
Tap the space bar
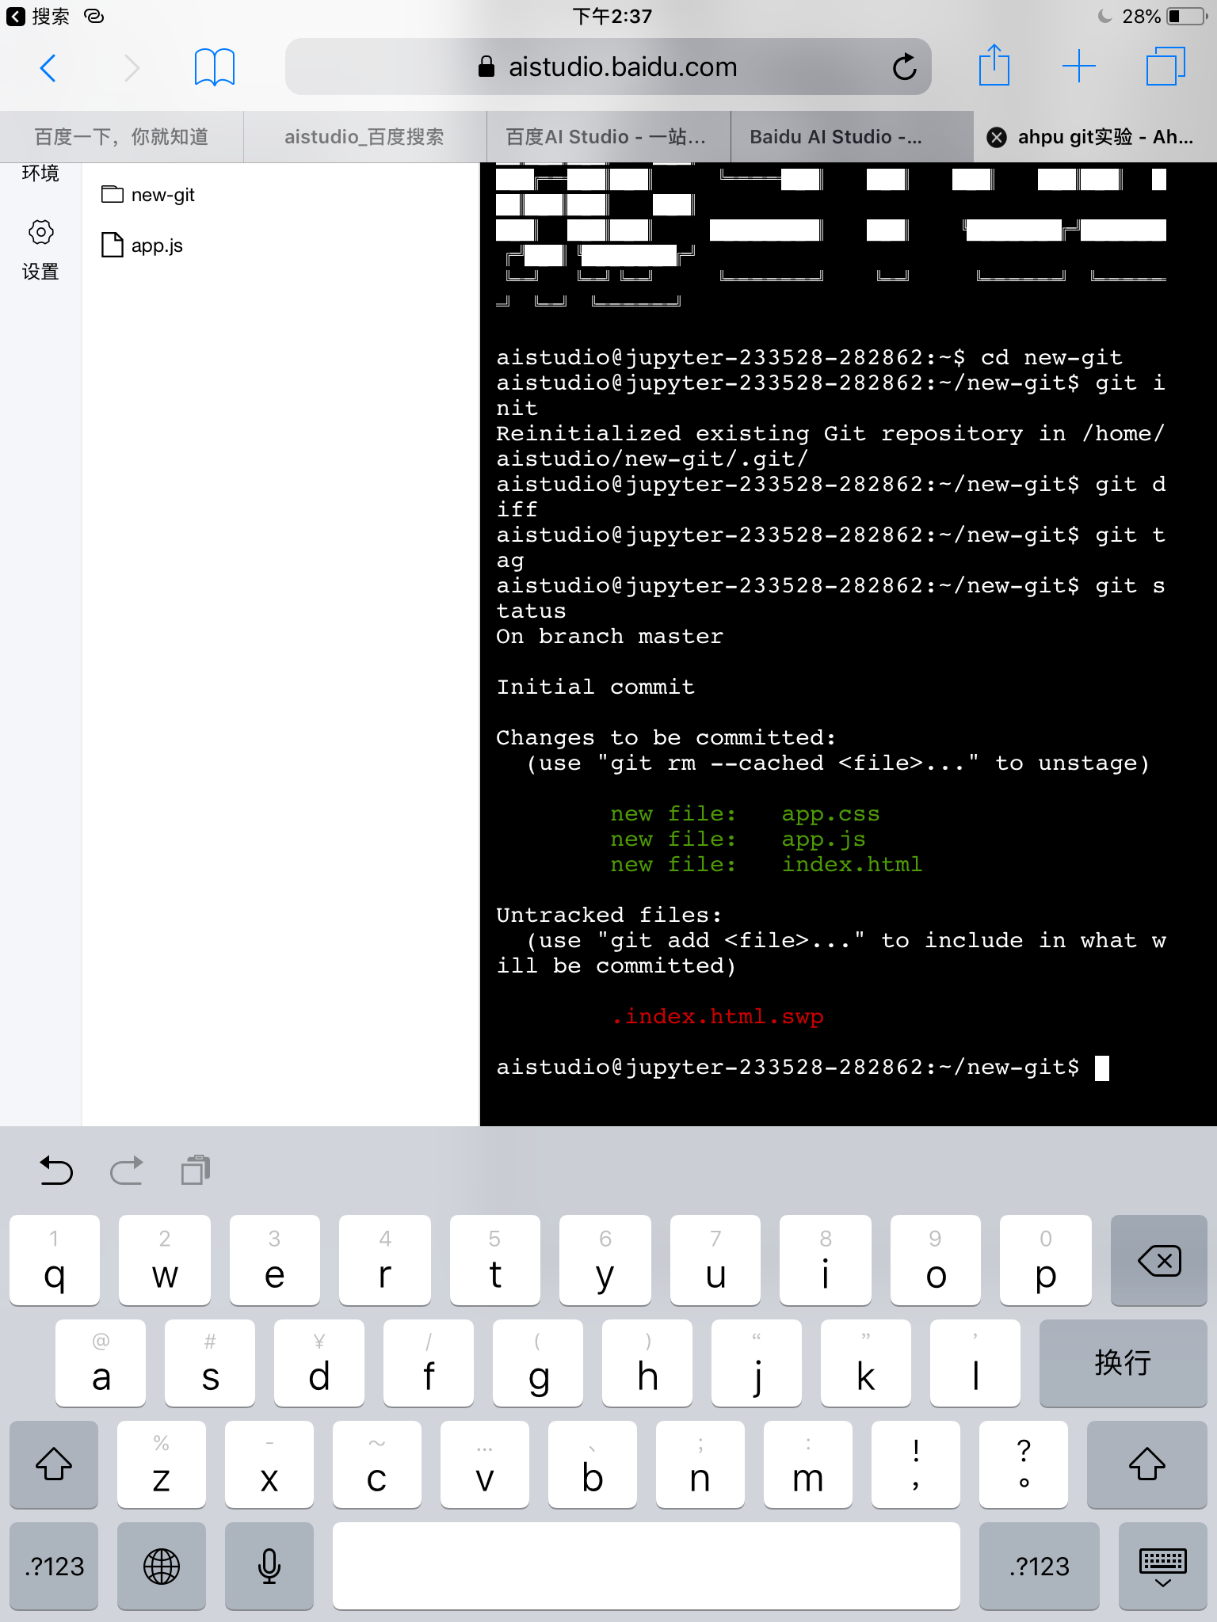pyautogui.click(x=646, y=1566)
